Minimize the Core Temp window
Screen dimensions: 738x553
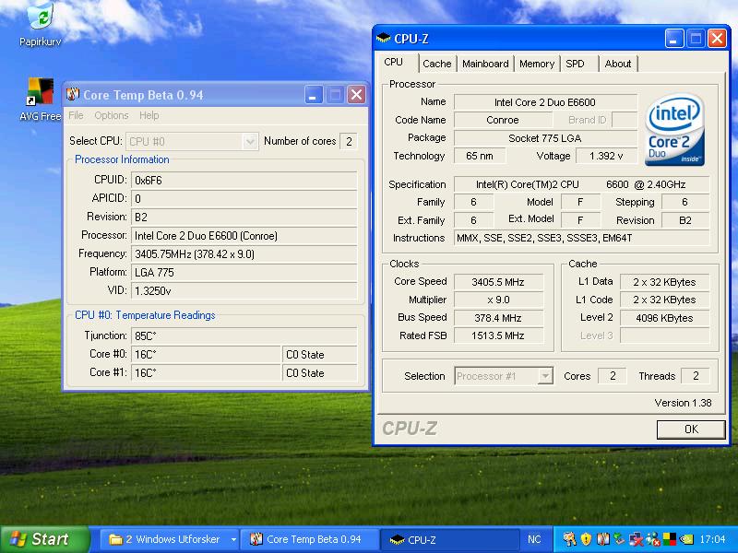click(x=314, y=95)
